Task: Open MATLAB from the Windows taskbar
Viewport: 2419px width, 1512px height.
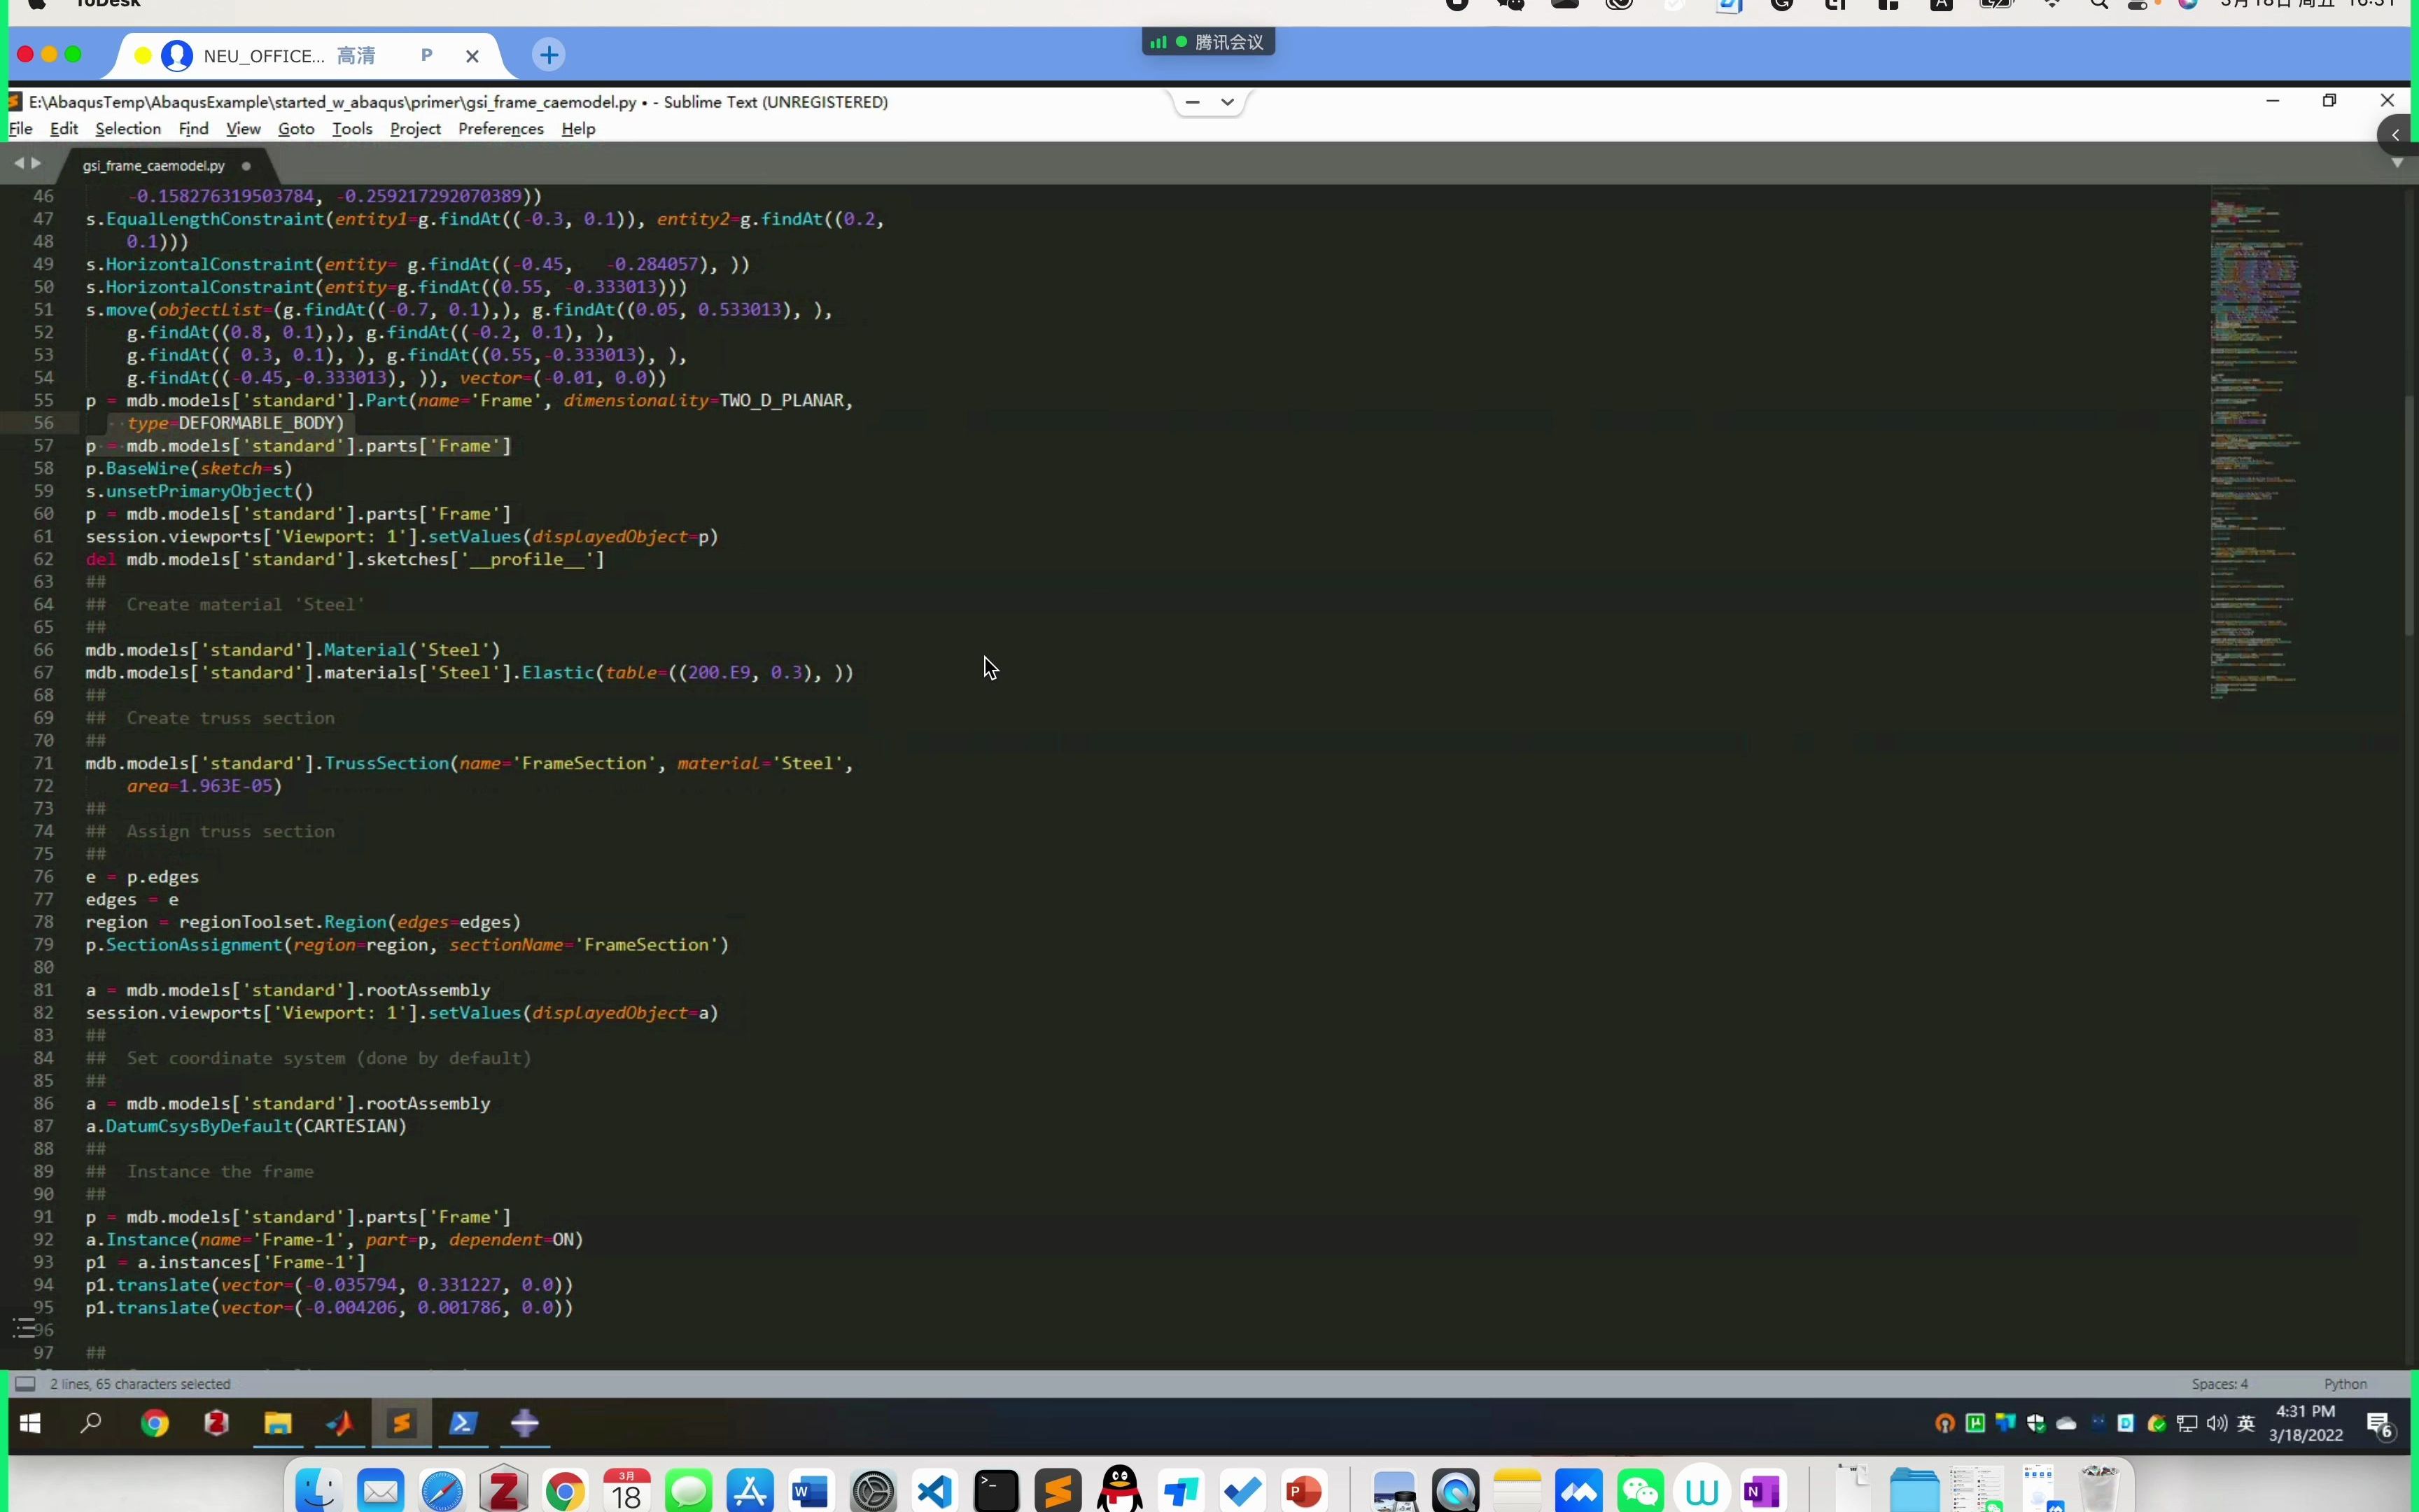Action: click(340, 1423)
